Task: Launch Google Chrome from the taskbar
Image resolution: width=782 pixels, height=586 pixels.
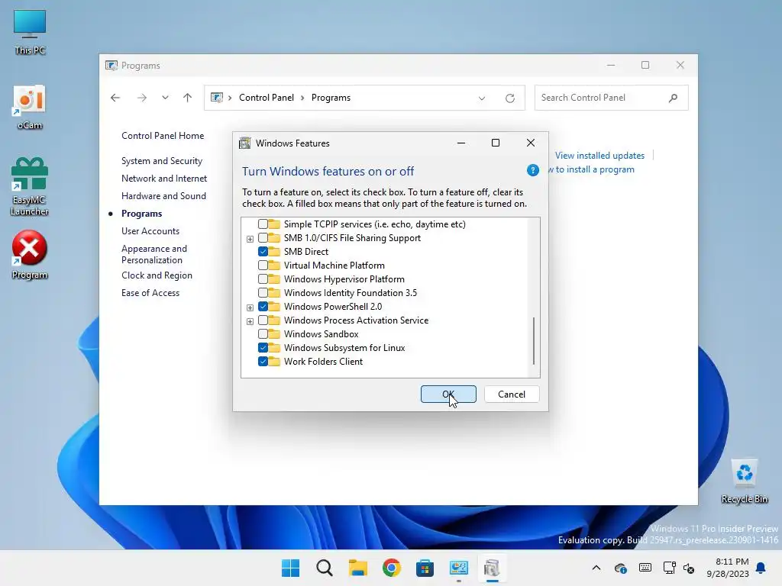Action: point(392,568)
